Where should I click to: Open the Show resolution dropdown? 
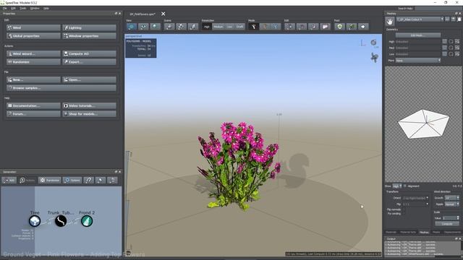click(x=396, y=186)
